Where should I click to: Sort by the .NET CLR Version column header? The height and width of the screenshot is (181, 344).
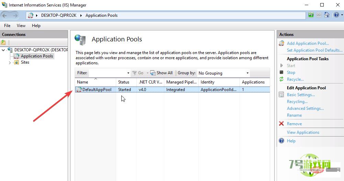click(150, 82)
